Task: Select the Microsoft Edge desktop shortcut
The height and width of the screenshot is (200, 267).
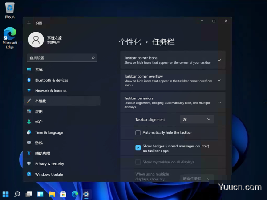Action: point(10,38)
